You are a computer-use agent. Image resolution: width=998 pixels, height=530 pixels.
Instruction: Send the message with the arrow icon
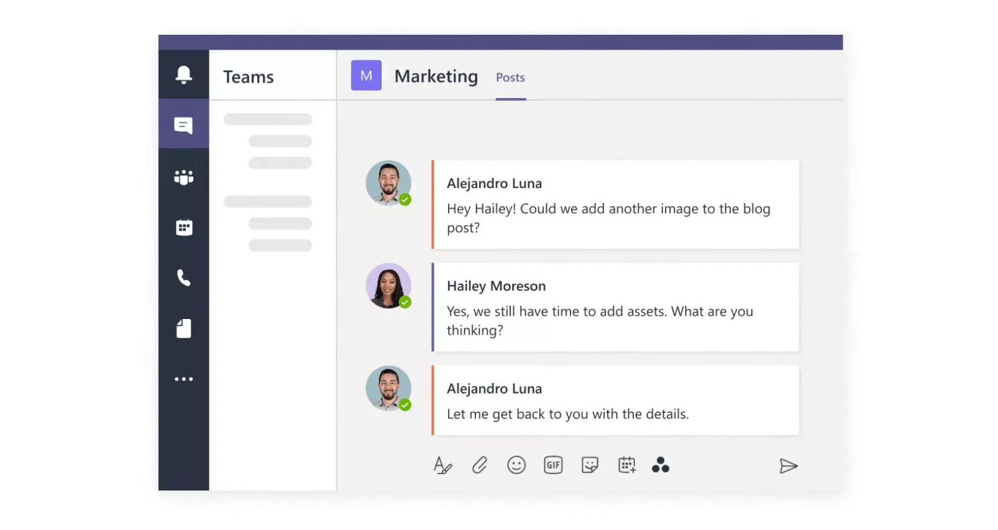[788, 465]
